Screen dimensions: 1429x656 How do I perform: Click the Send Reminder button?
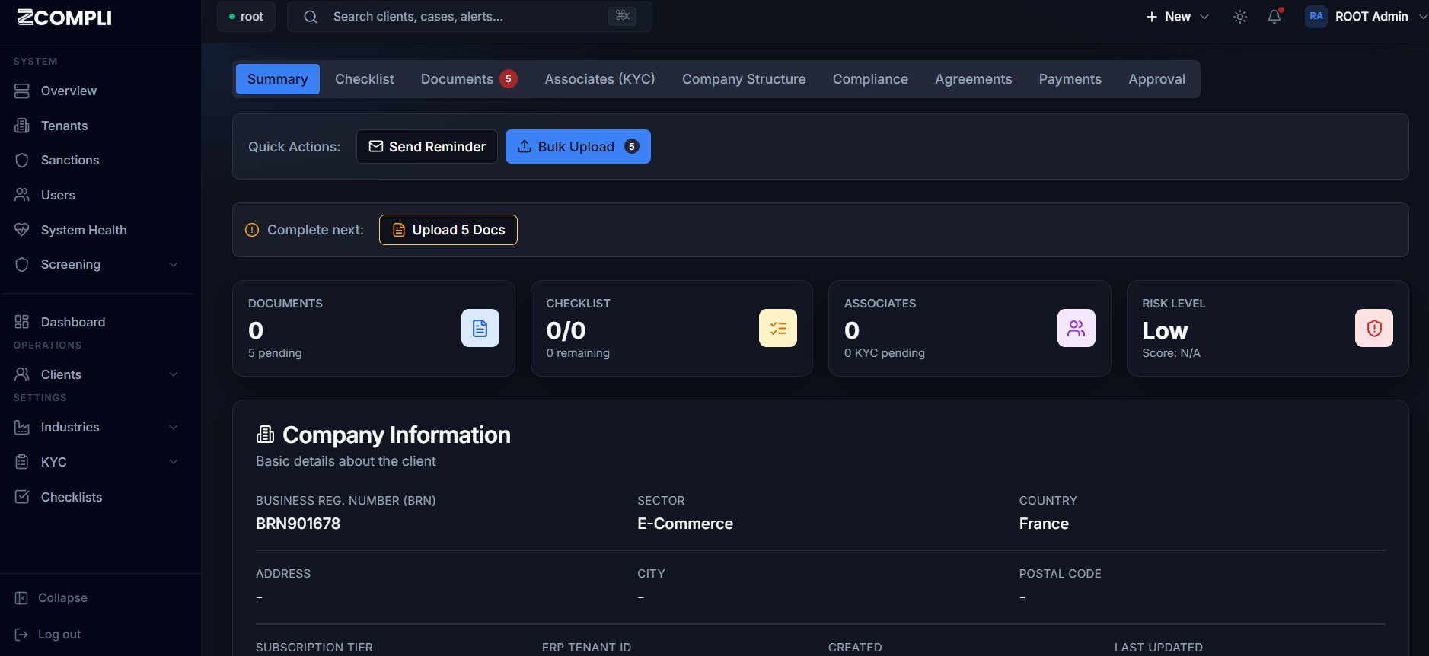[x=427, y=147]
